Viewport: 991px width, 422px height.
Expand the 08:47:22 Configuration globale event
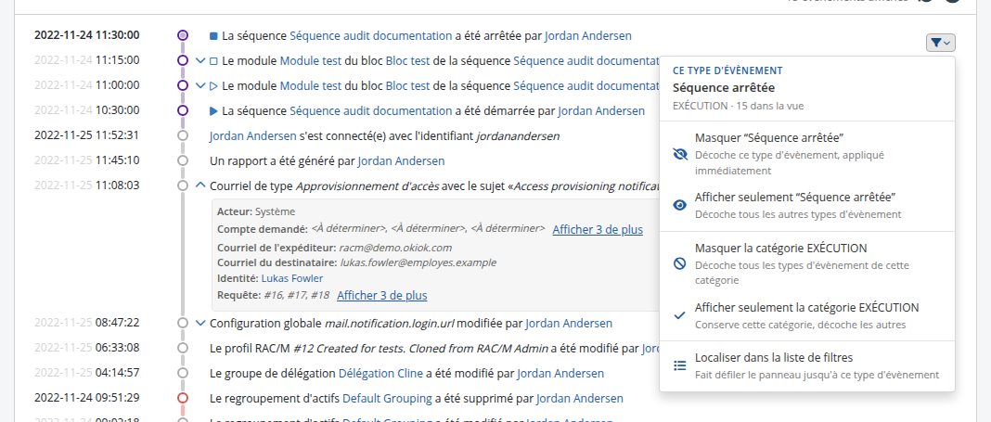tap(200, 324)
